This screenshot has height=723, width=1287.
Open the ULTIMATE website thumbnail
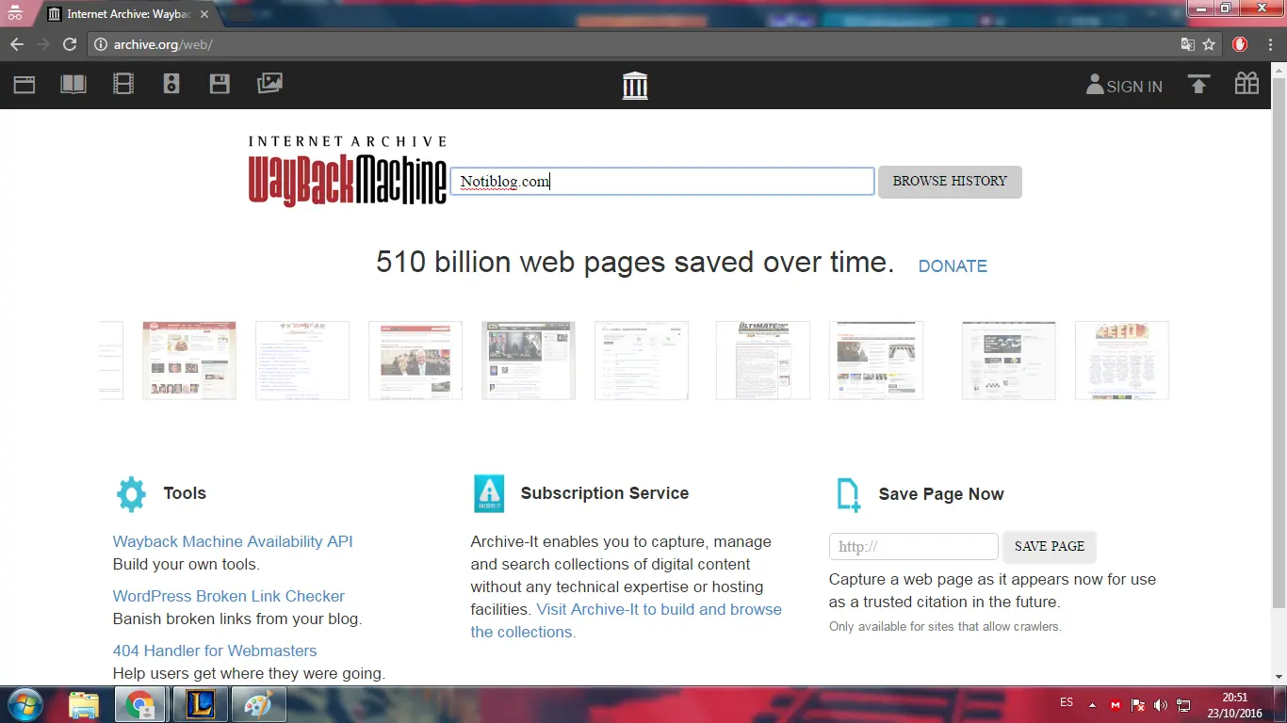coord(763,361)
